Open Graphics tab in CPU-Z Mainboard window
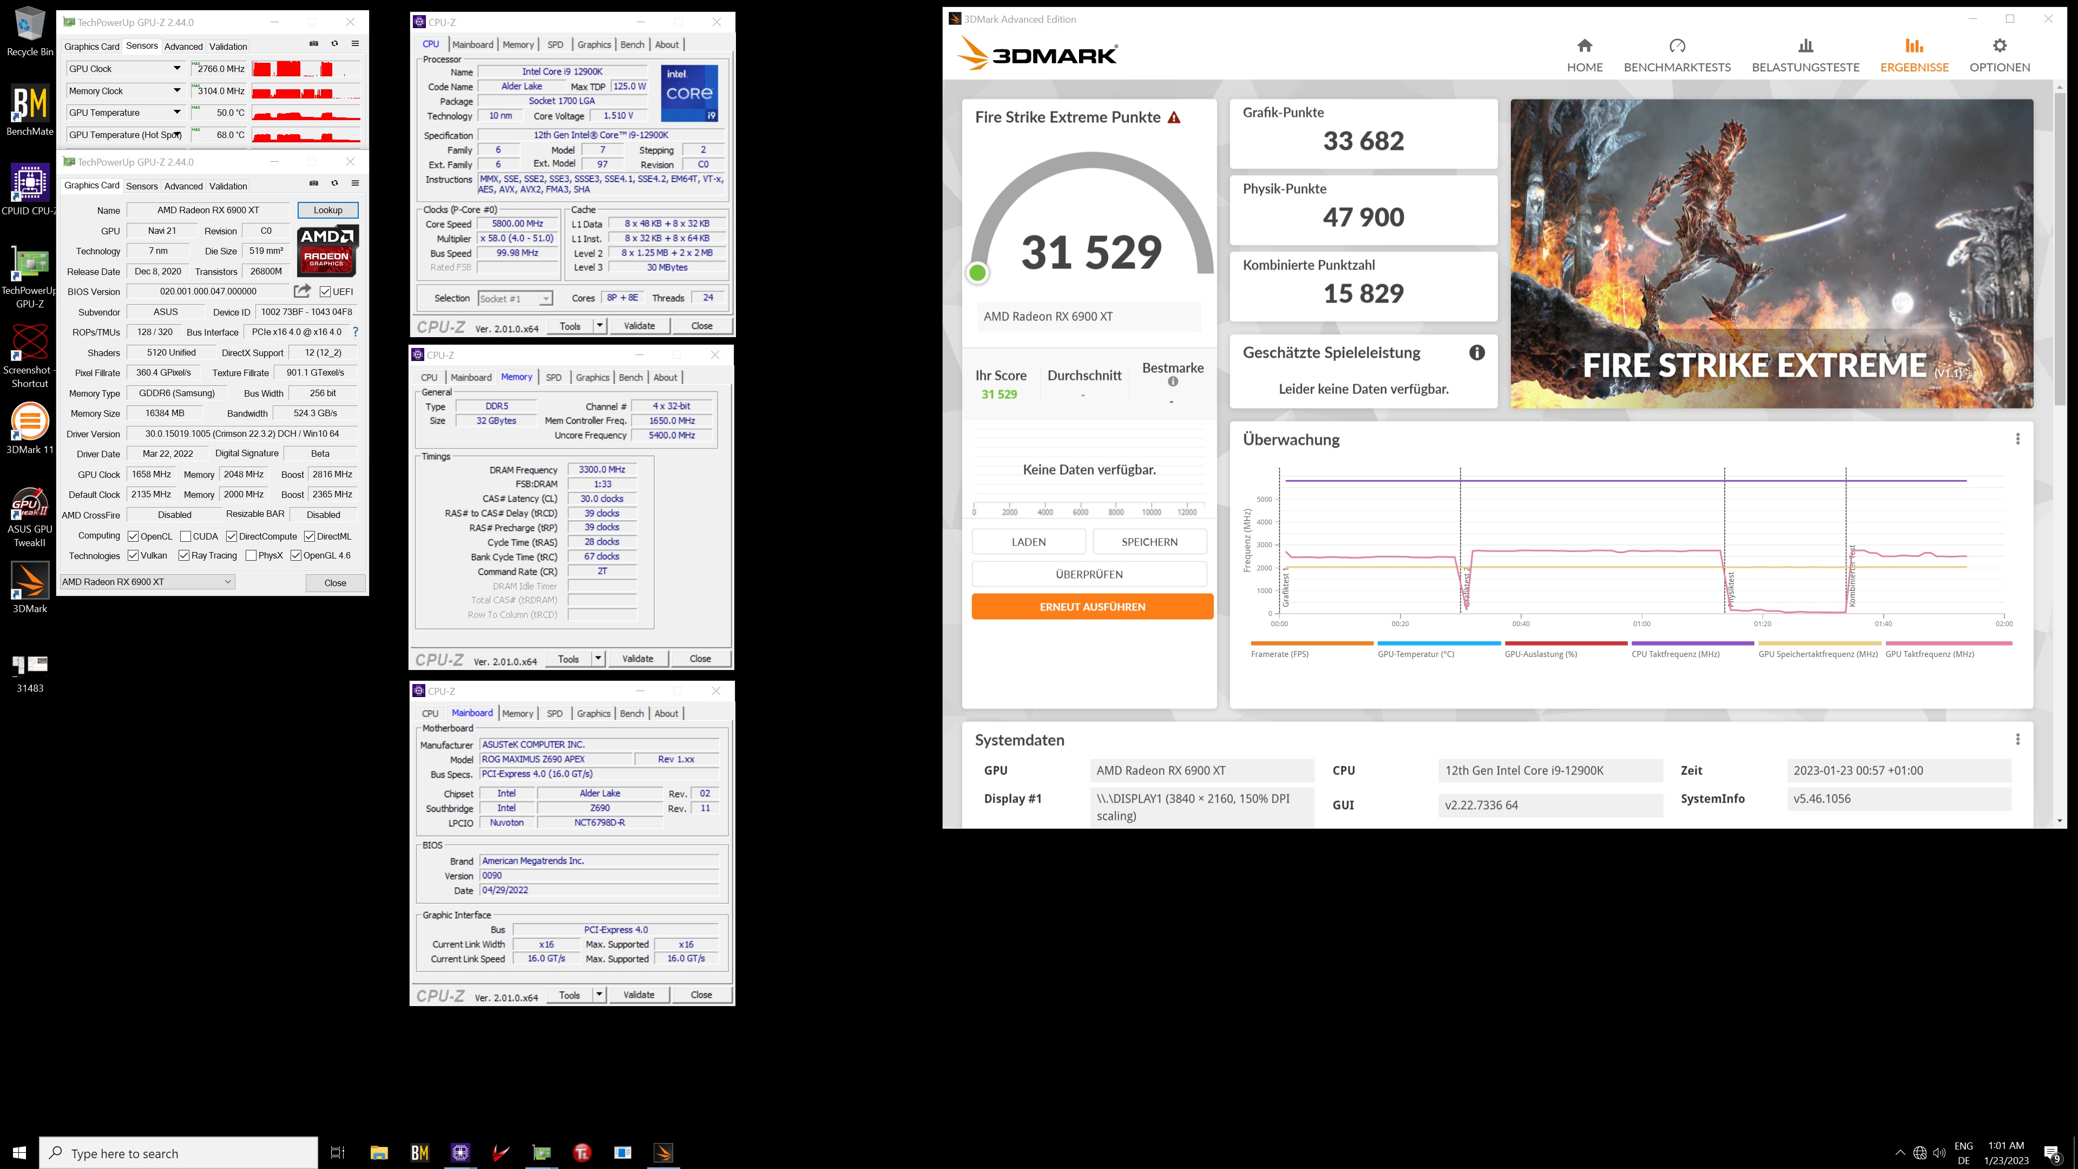This screenshot has height=1169, width=2078. tap(594, 714)
